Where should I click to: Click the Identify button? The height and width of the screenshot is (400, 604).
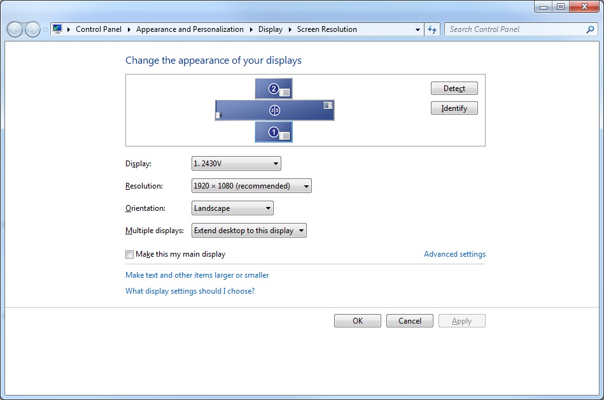454,108
